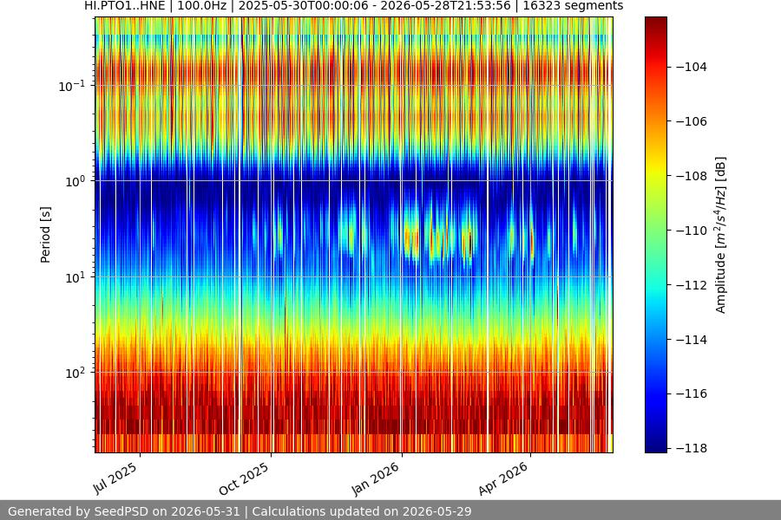Screen dimensions: 781x520
Task: Click the 'Generated by SeedPSD' footer text
Action: (123, 511)
